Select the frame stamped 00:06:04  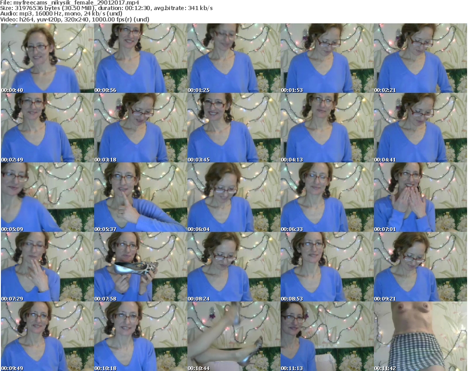click(x=234, y=198)
